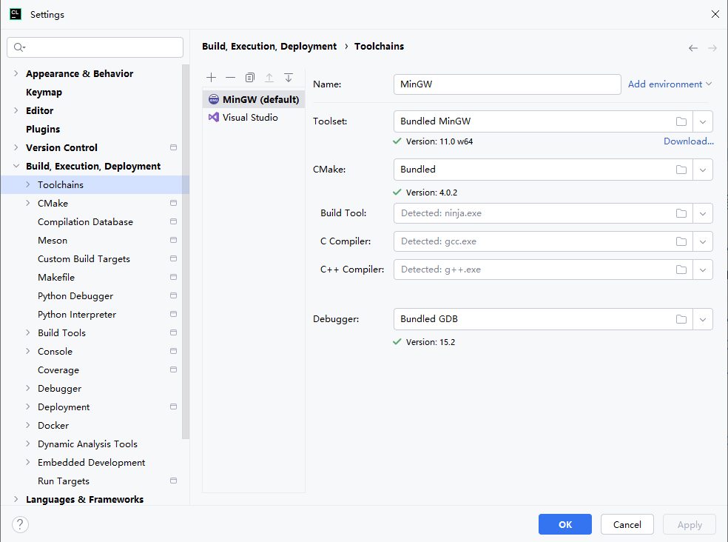The width and height of the screenshot is (728, 542).
Task: Click project-level icon beside Run Targets
Action: click(x=173, y=481)
